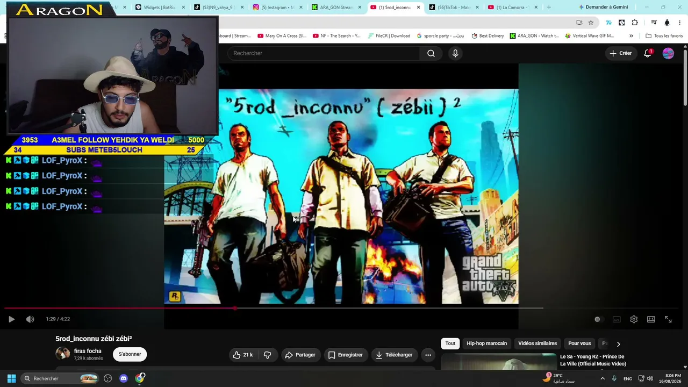The image size is (688, 387).
Task: Bookmark this page with star icon
Action: tap(591, 23)
